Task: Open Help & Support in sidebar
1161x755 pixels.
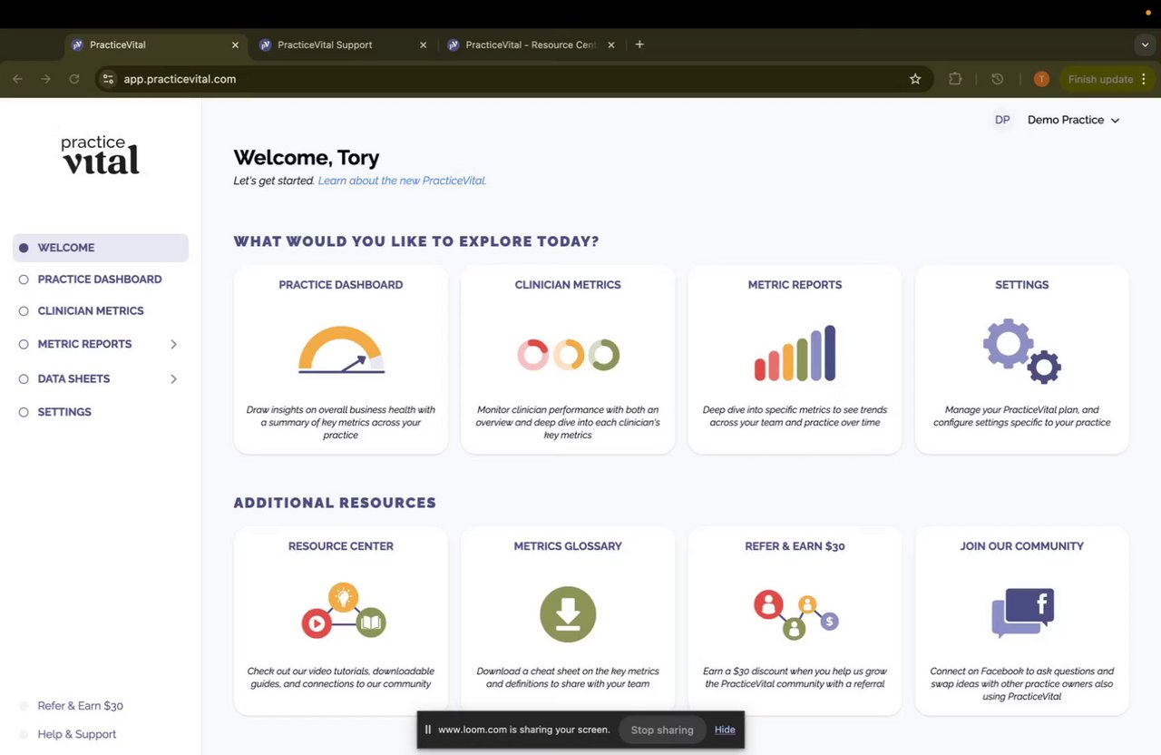Action: (77, 734)
